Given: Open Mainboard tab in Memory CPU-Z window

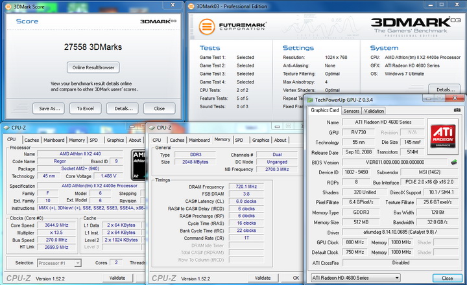Looking at the screenshot, I should pos(199,140).
